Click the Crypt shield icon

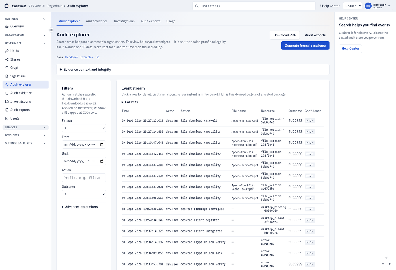tap(7, 68)
